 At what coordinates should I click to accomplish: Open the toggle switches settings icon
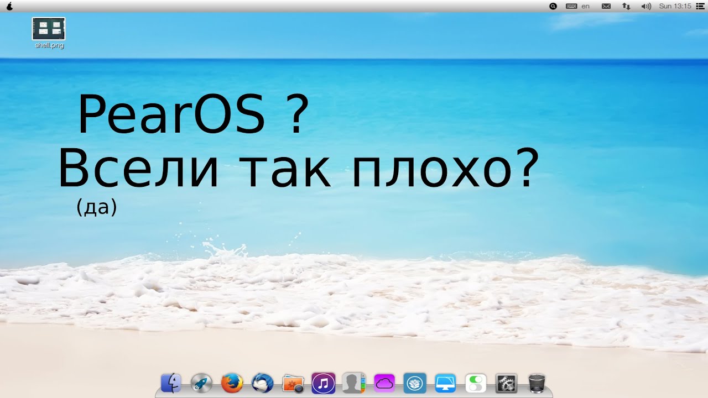point(476,383)
